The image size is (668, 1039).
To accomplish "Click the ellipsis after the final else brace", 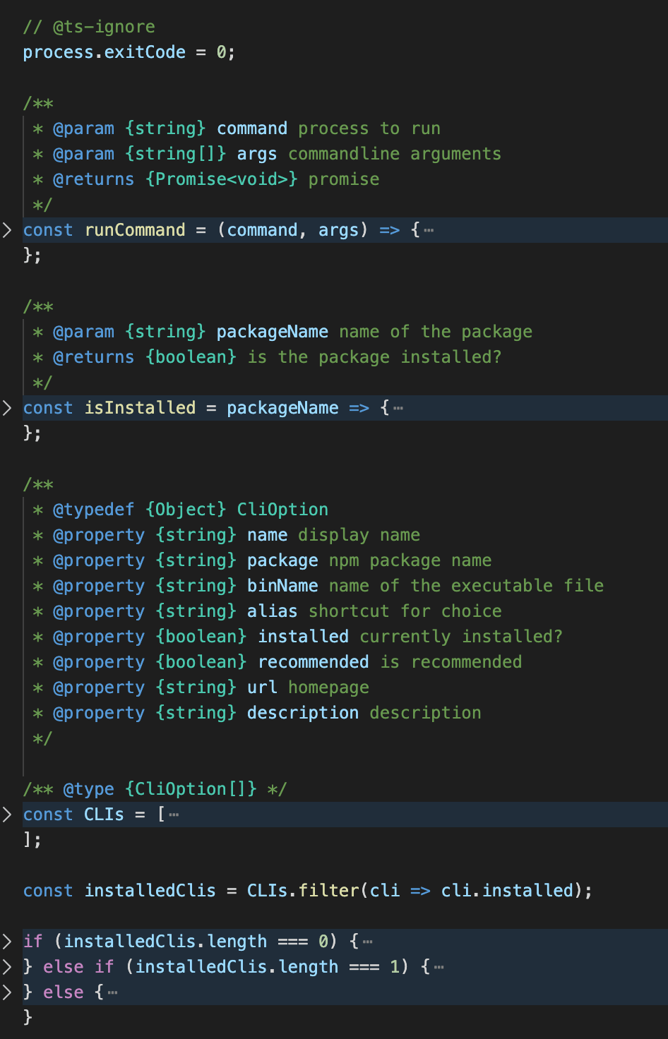I will 113,993.
